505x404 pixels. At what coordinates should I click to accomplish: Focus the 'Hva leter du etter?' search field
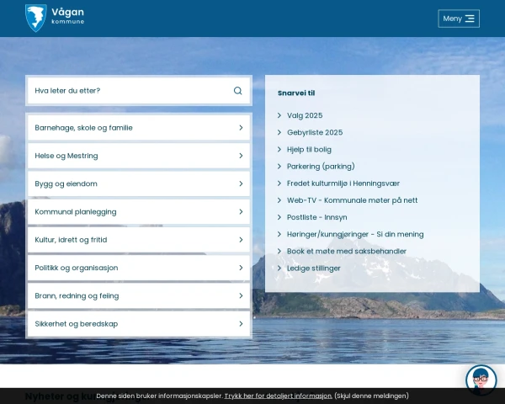click(126, 91)
